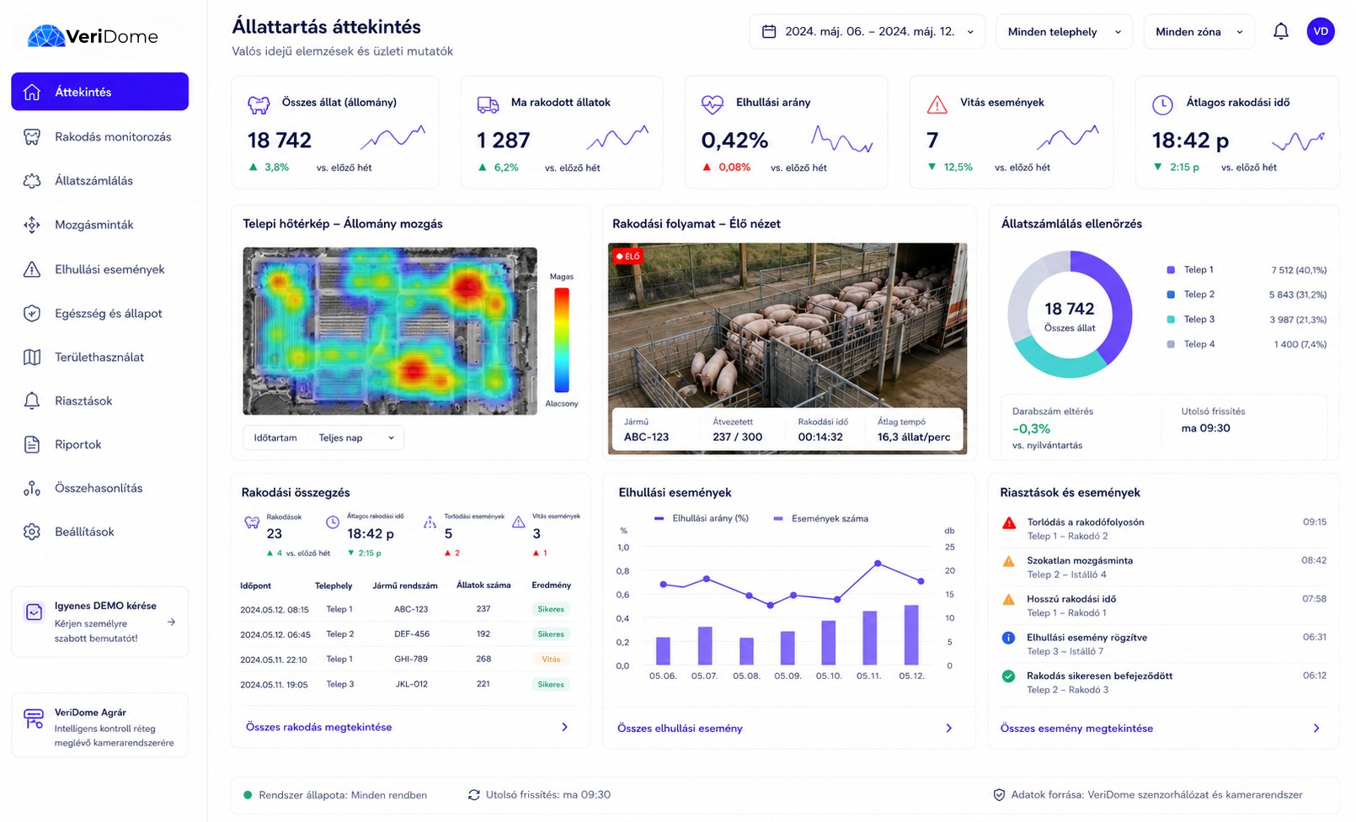Click the calendar icon in date range picker
The height and width of the screenshot is (822, 1356).
768,32
